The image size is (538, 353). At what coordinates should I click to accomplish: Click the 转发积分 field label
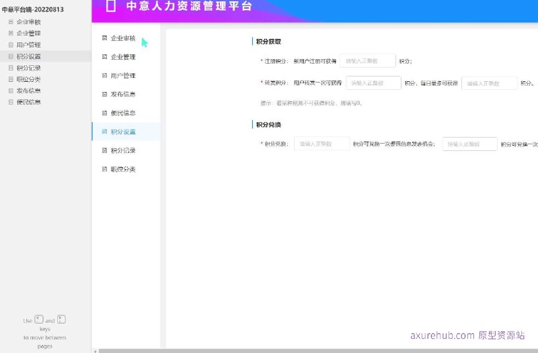point(276,83)
